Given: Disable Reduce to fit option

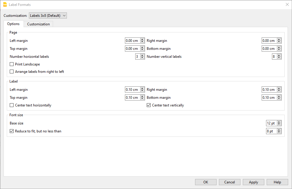Looking at the screenshot, I should (12, 131).
